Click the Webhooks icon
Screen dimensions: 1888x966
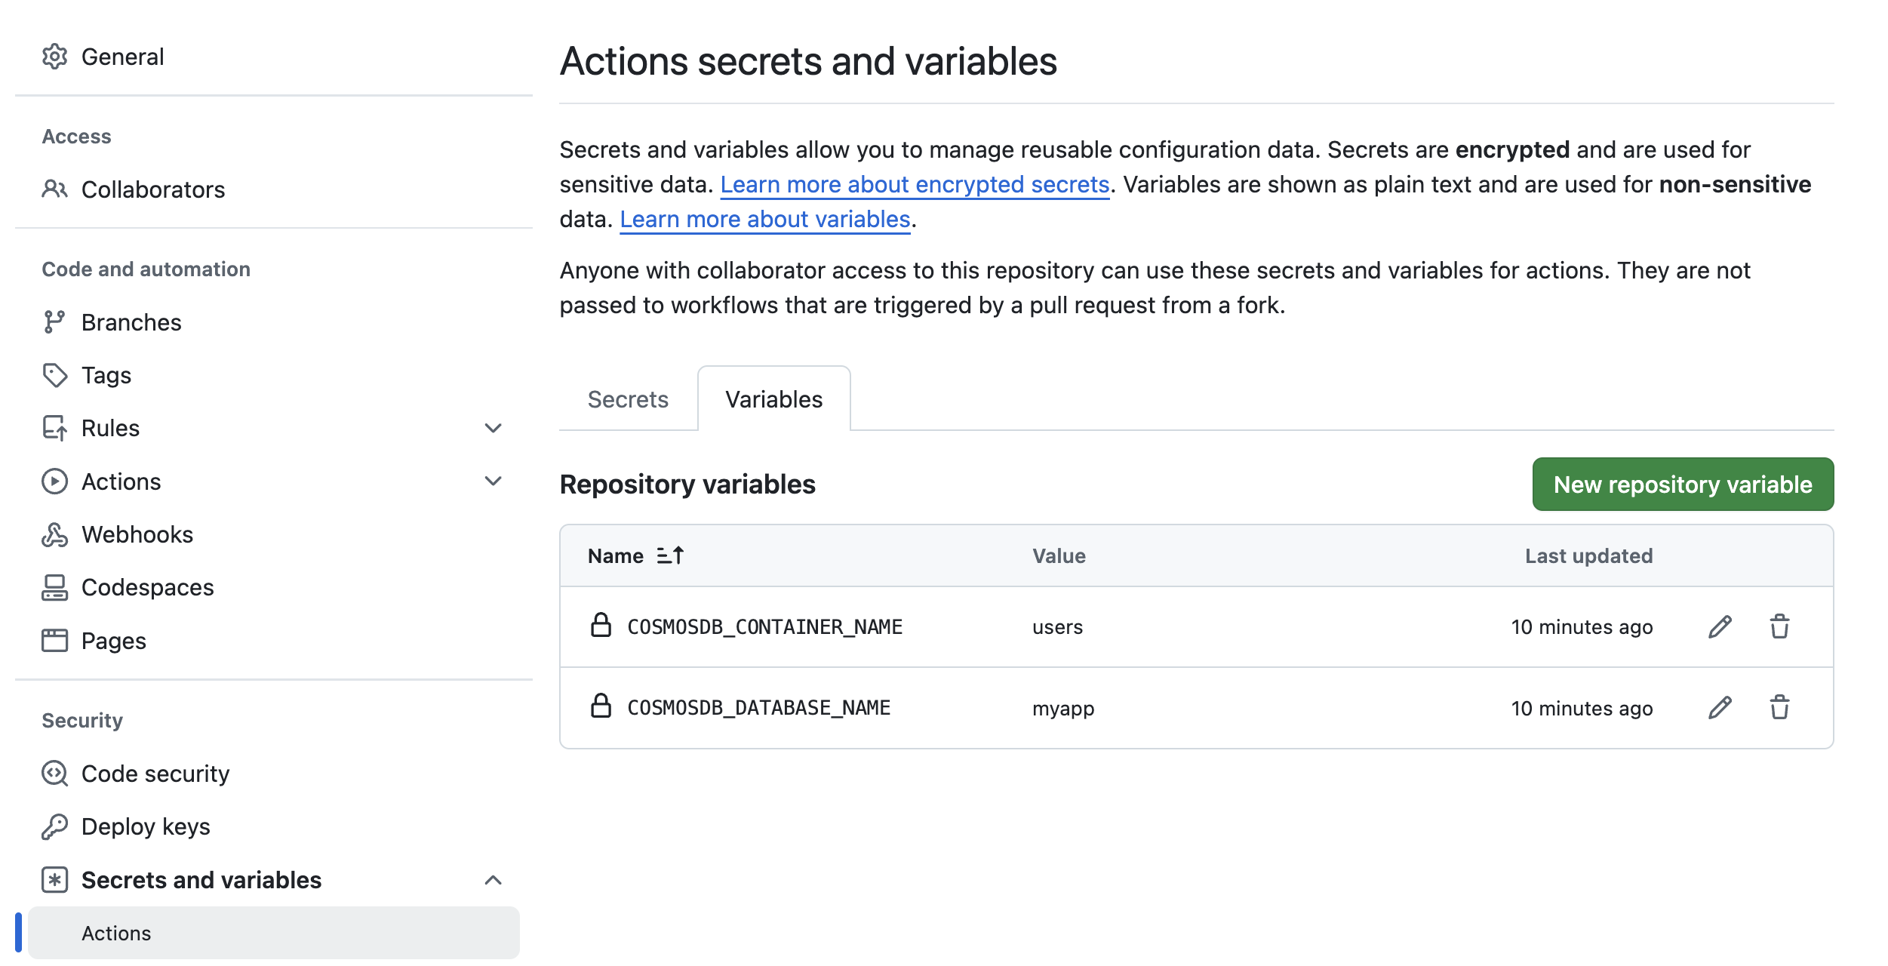[x=55, y=534]
